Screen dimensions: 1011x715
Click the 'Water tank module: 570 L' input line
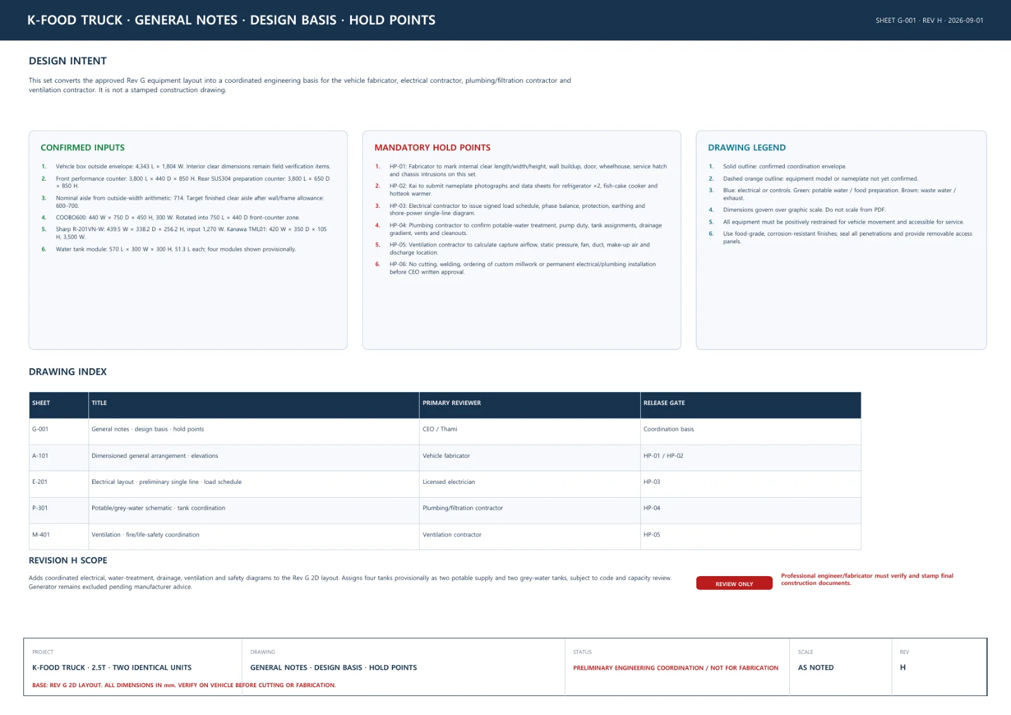[x=176, y=249]
